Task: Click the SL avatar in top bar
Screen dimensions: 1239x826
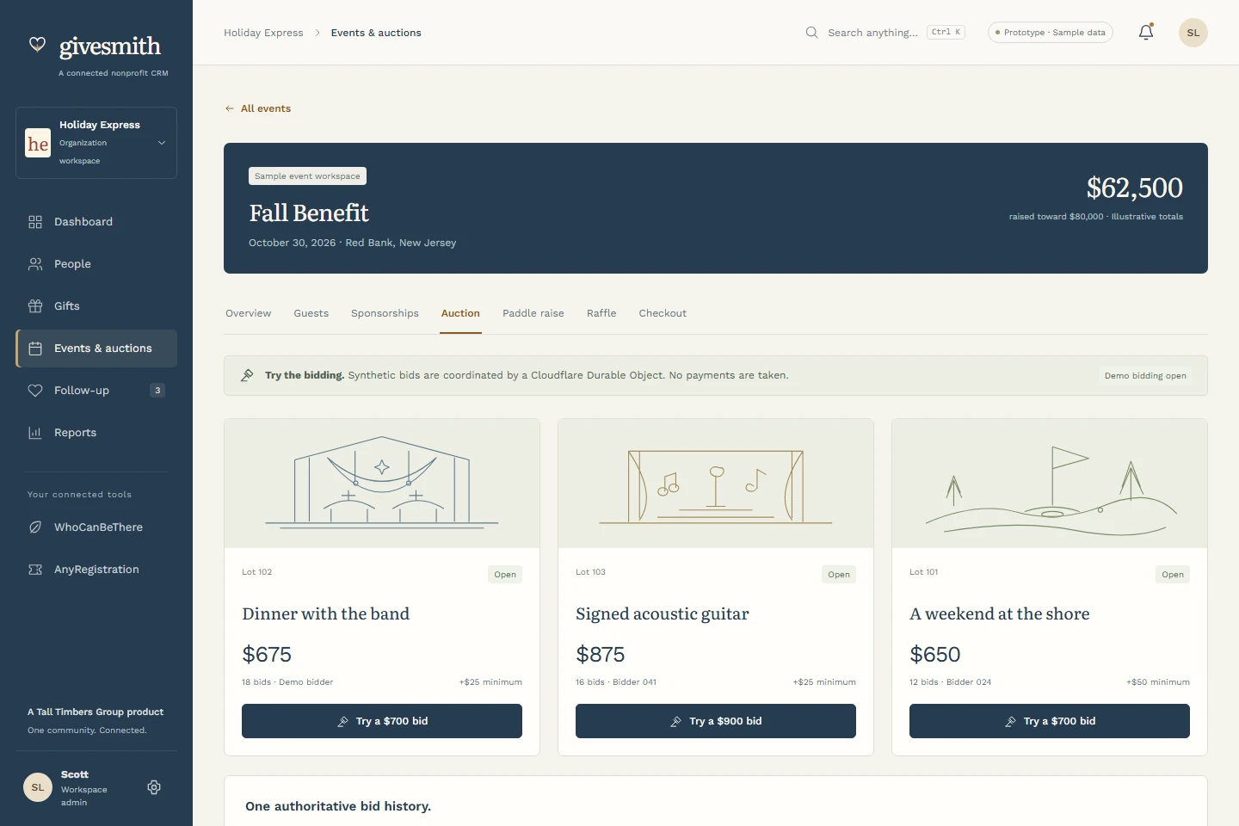Action: pos(1193,33)
